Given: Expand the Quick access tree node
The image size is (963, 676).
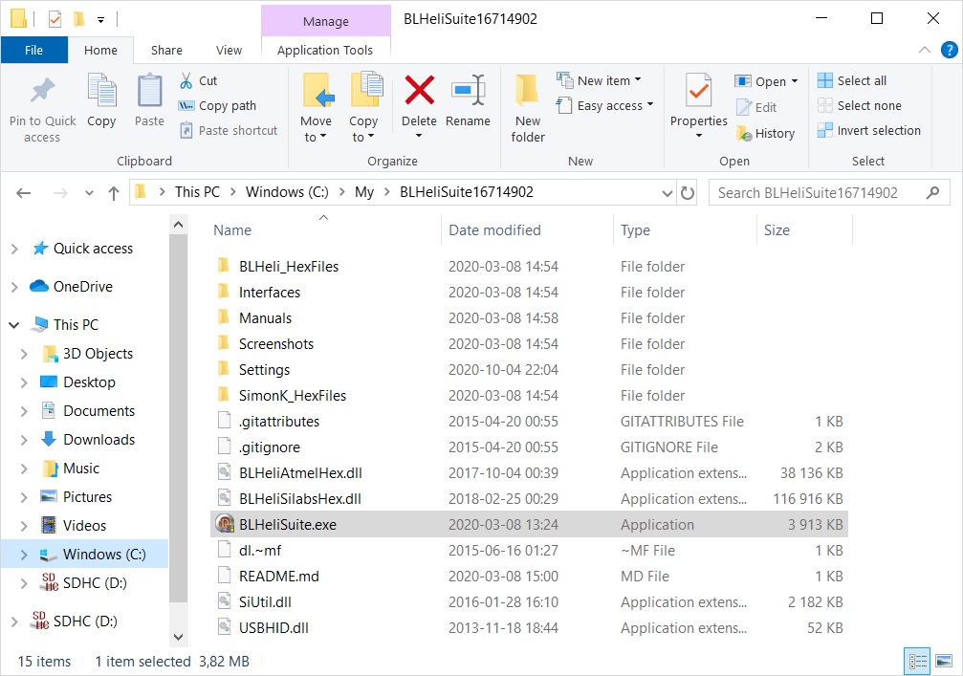Looking at the screenshot, I should point(14,249).
